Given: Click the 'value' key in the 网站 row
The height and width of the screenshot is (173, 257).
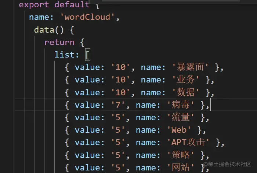Looking at the screenshot, I should (x=87, y=168).
